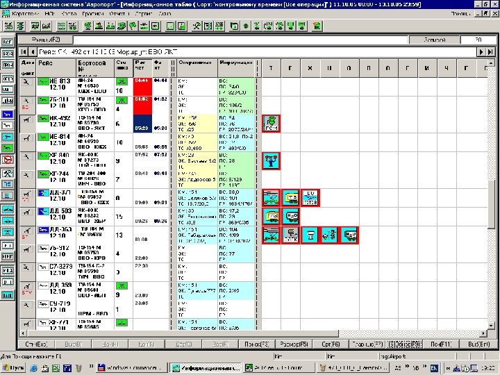Click the 'Бортовой №' column header
This screenshot has width=500, height=375.
(95, 67)
